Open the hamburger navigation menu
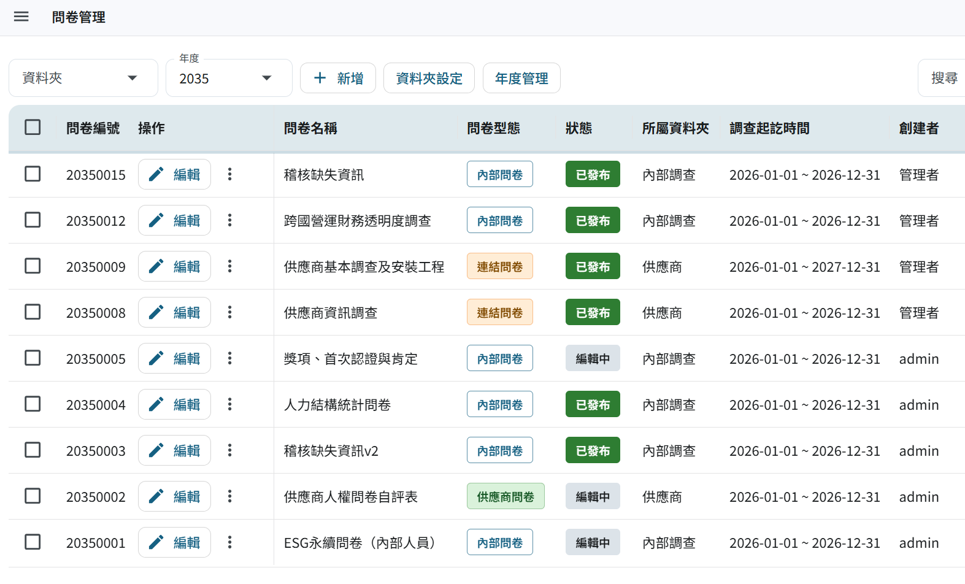The height and width of the screenshot is (584, 965). 21,17
